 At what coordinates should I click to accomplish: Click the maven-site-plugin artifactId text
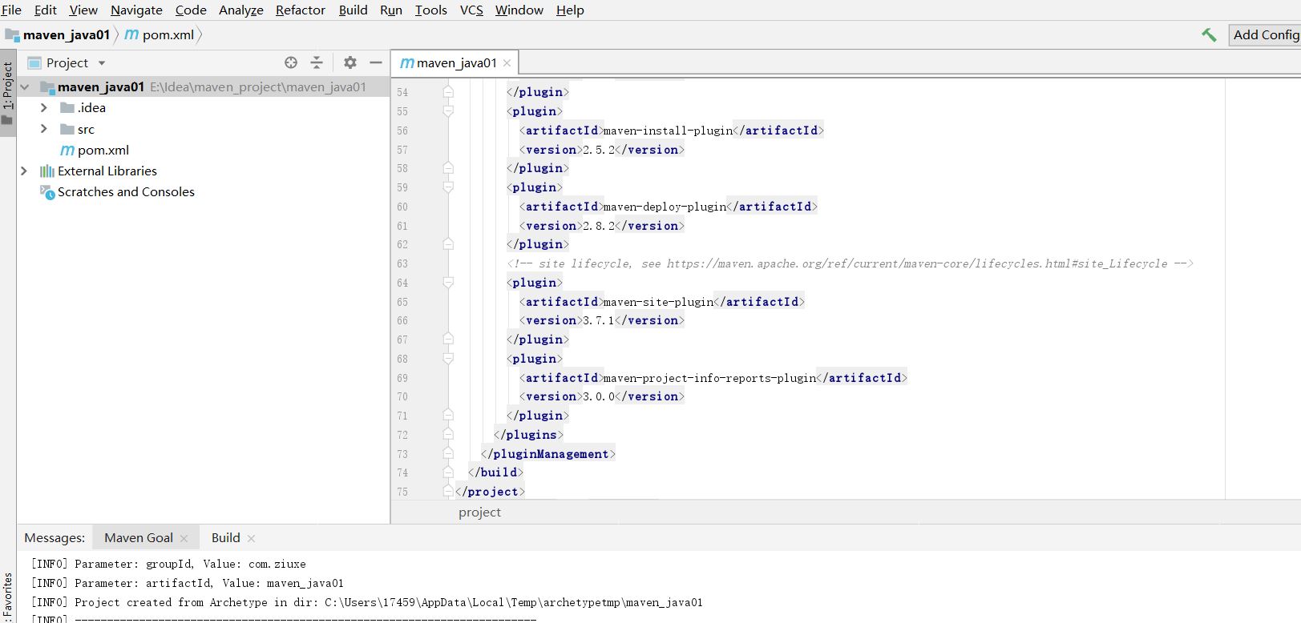point(658,302)
